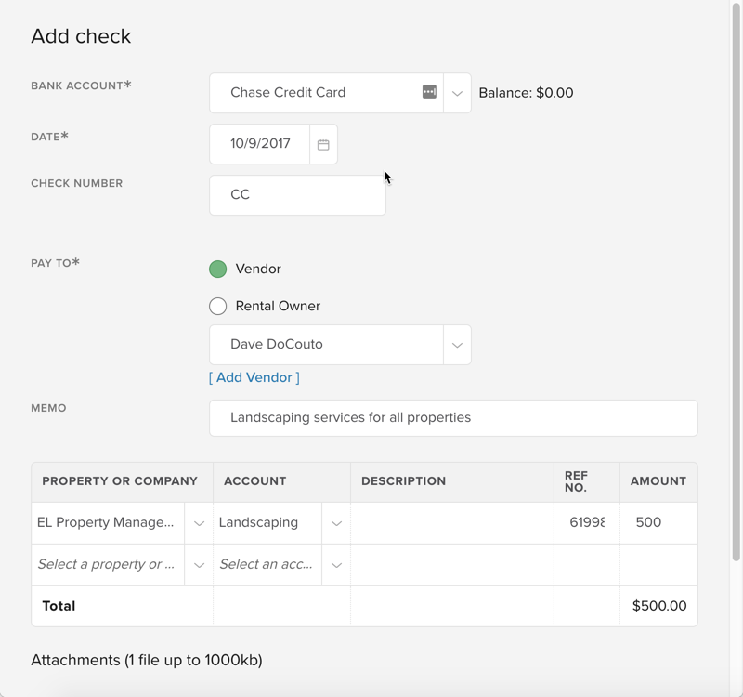Select the Vendor radio button

pyautogui.click(x=217, y=269)
